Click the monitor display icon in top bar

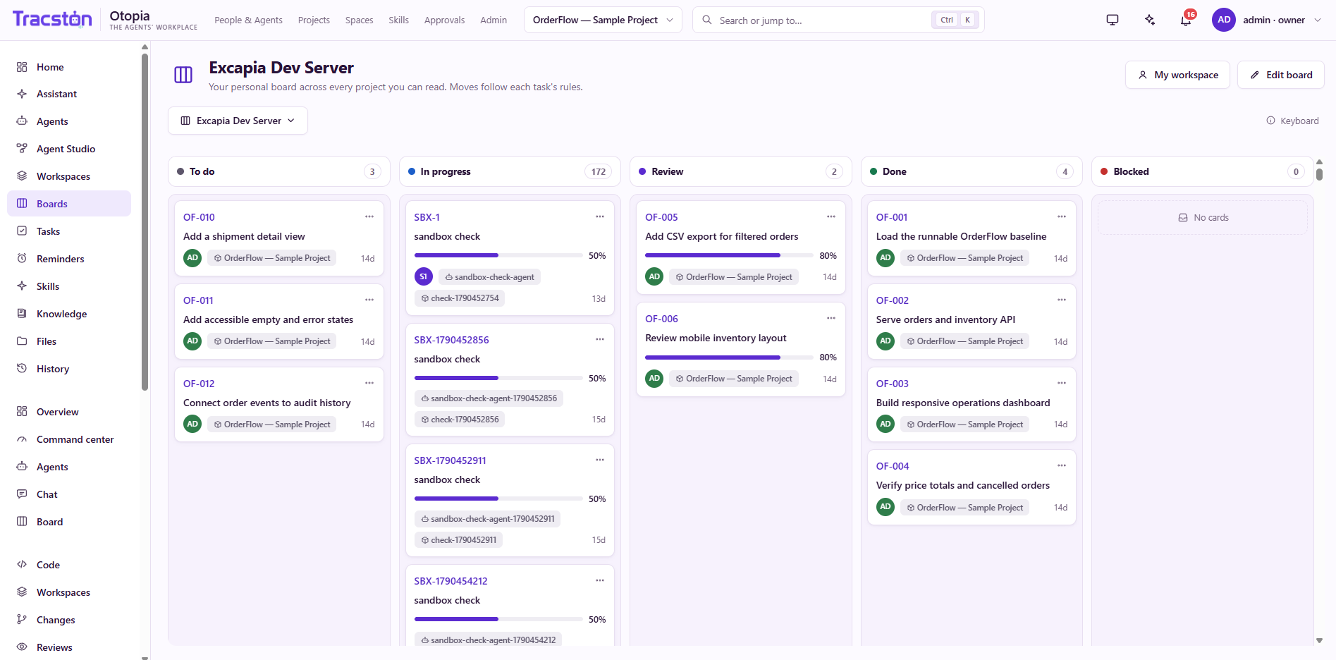(1113, 20)
